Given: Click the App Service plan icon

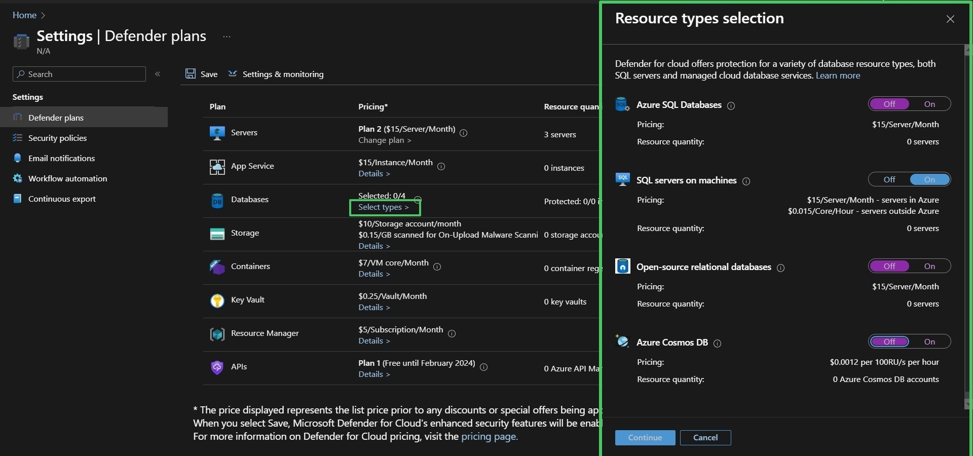Looking at the screenshot, I should (x=217, y=167).
